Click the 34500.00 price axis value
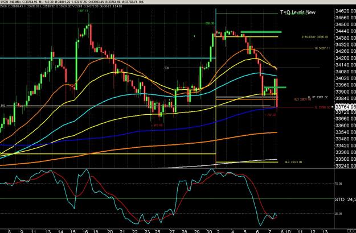Viewport: 356px width, 233px height. 345,24
